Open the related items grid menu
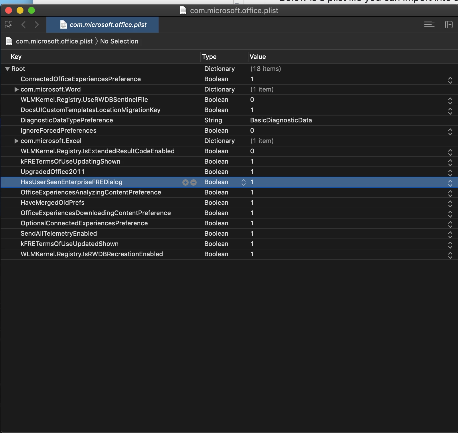Viewport: 458px width, 433px height. [9, 25]
